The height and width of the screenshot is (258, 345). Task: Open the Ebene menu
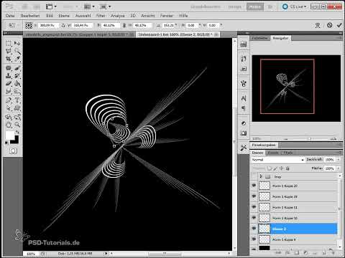64,16
